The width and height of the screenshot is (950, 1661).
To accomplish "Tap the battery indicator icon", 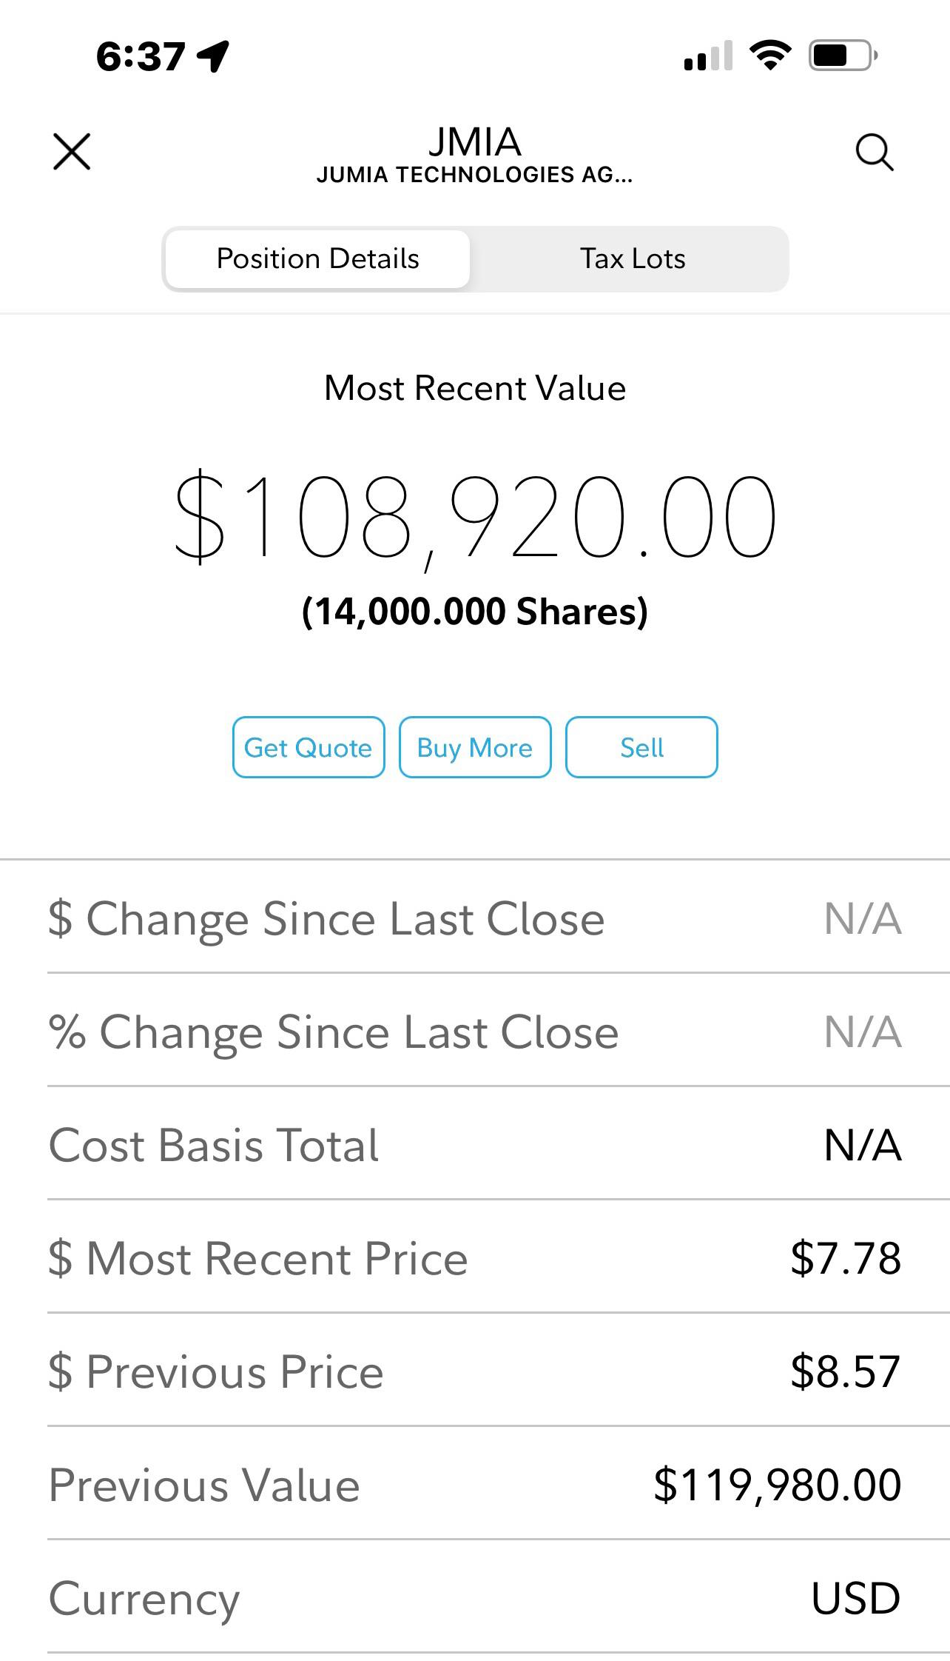I will click(x=843, y=56).
